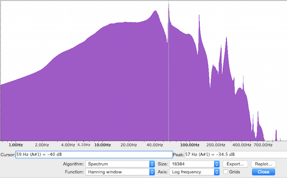Image resolution: width=287 pixels, height=178 pixels.
Task: Click the small isolated spike at far right of plot
Action: tap(276, 135)
